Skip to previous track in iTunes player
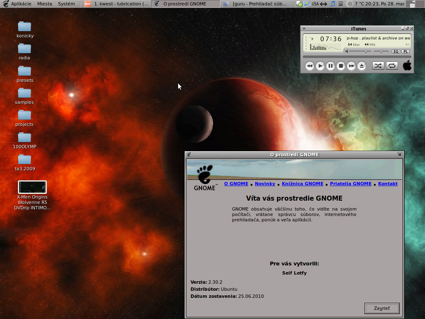 310,66
